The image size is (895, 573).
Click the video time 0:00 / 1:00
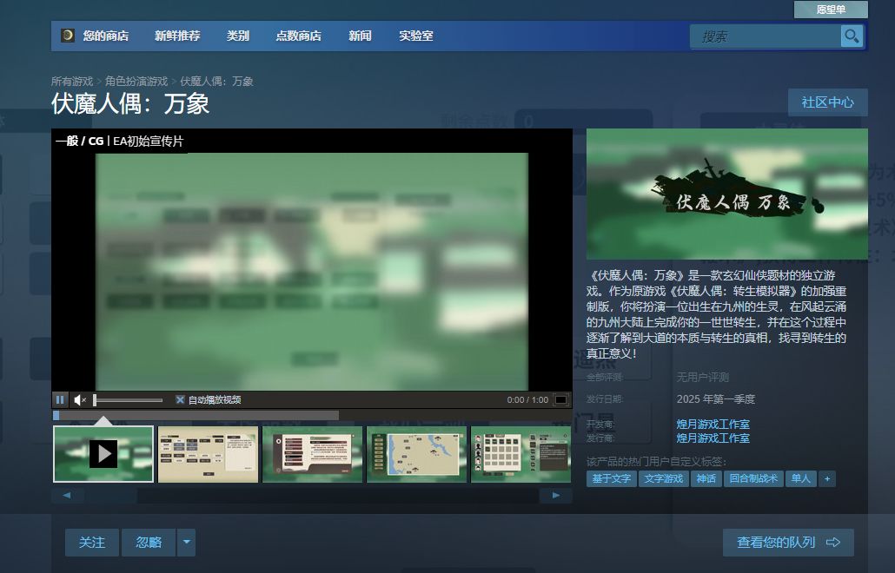527,399
